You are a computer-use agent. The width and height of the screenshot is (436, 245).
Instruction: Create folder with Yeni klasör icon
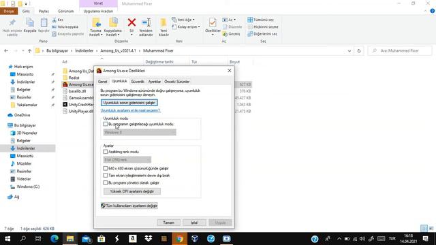pos(163,22)
